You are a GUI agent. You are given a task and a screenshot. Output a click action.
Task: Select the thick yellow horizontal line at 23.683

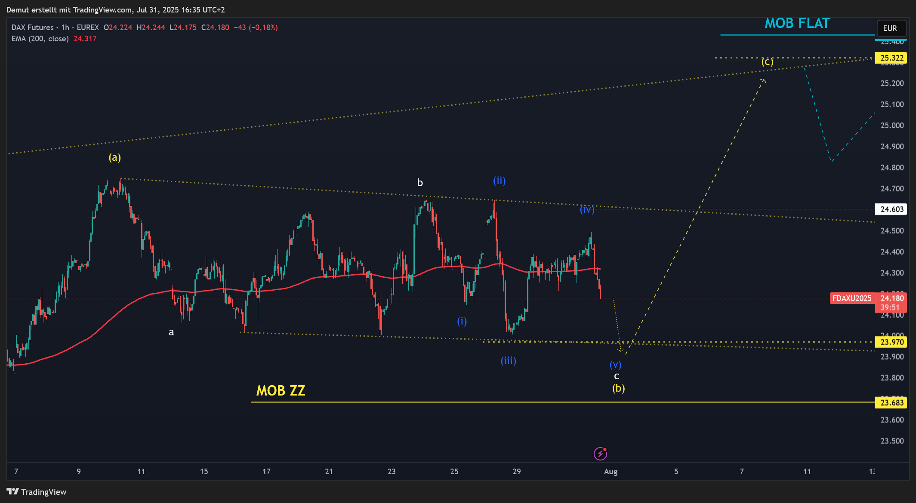pyautogui.click(x=516, y=402)
